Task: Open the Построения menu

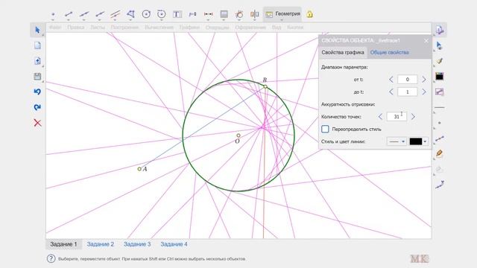Action: 124,28
